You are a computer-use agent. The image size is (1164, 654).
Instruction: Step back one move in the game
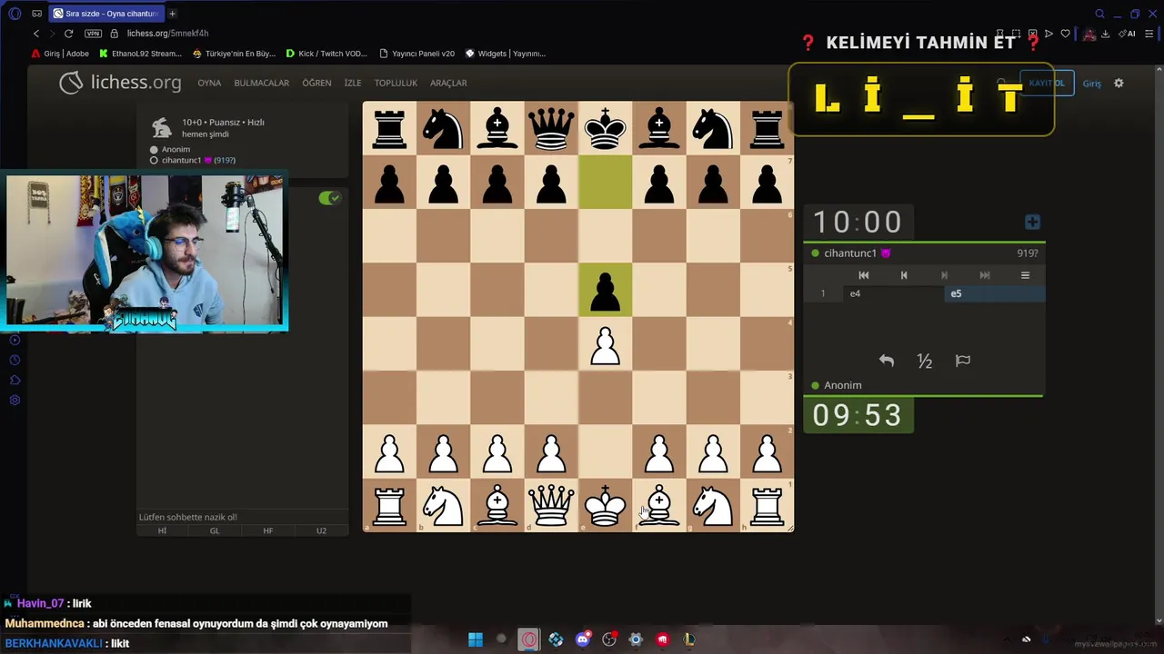click(904, 275)
